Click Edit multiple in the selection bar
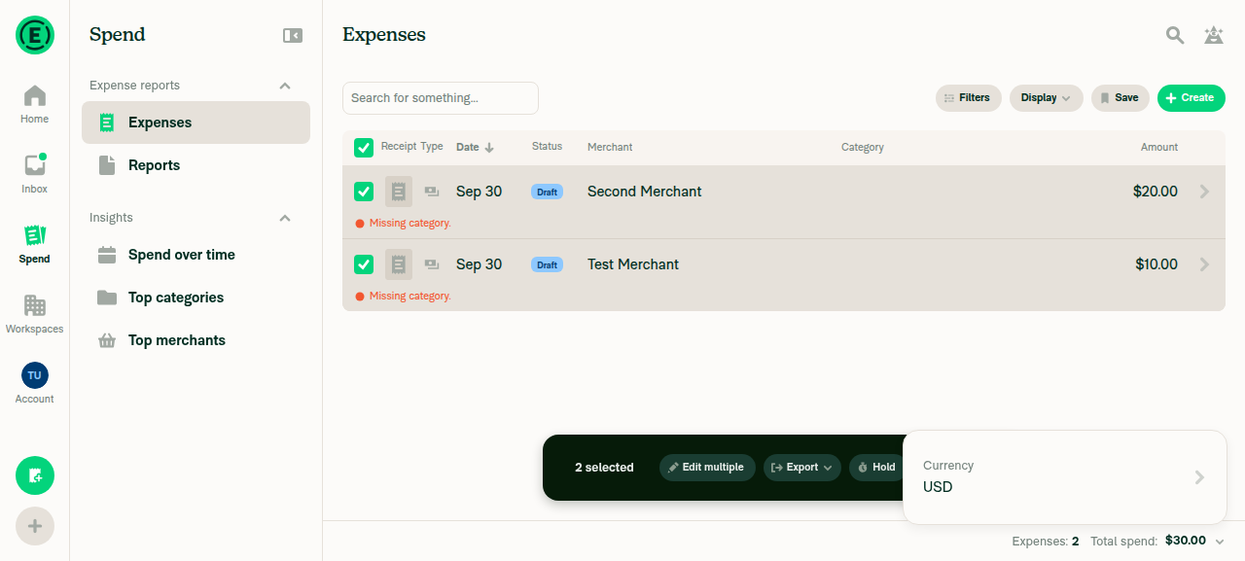 coord(707,468)
